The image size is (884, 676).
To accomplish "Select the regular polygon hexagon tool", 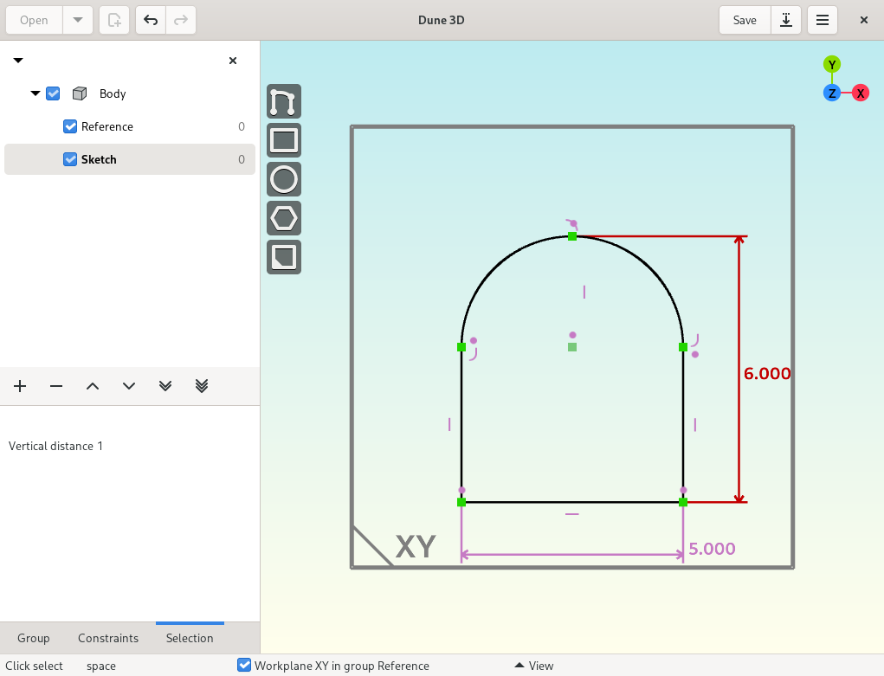I will pyautogui.click(x=284, y=218).
